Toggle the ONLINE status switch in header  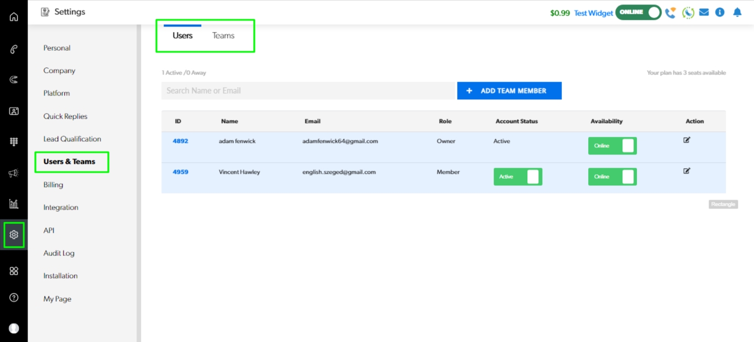pyautogui.click(x=638, y=12)
